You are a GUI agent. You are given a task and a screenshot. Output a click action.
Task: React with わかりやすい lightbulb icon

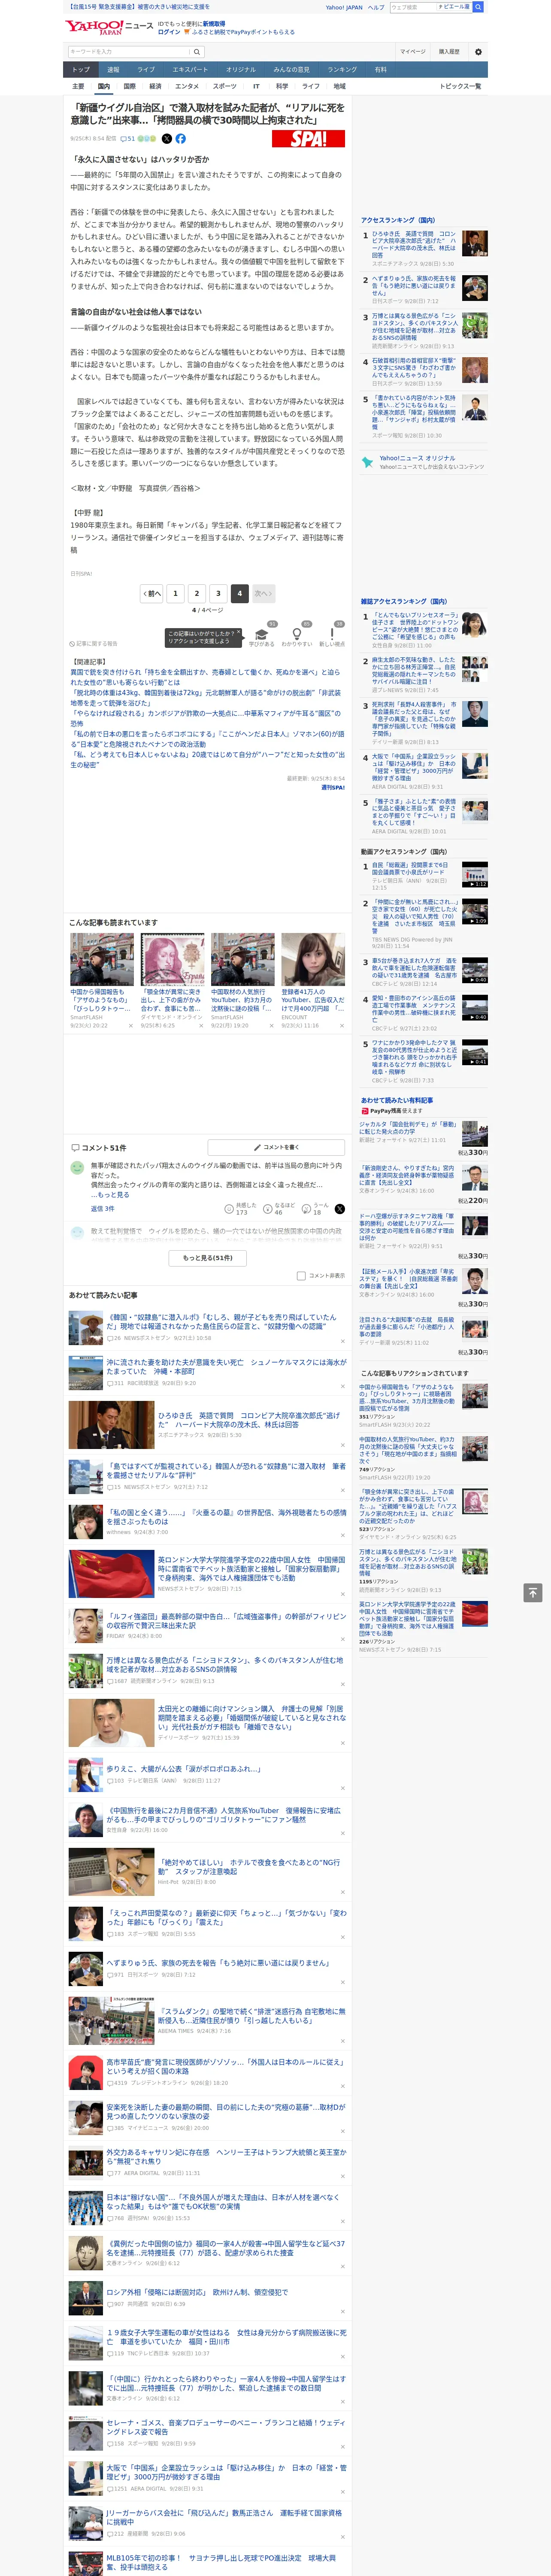click(296, 635)
